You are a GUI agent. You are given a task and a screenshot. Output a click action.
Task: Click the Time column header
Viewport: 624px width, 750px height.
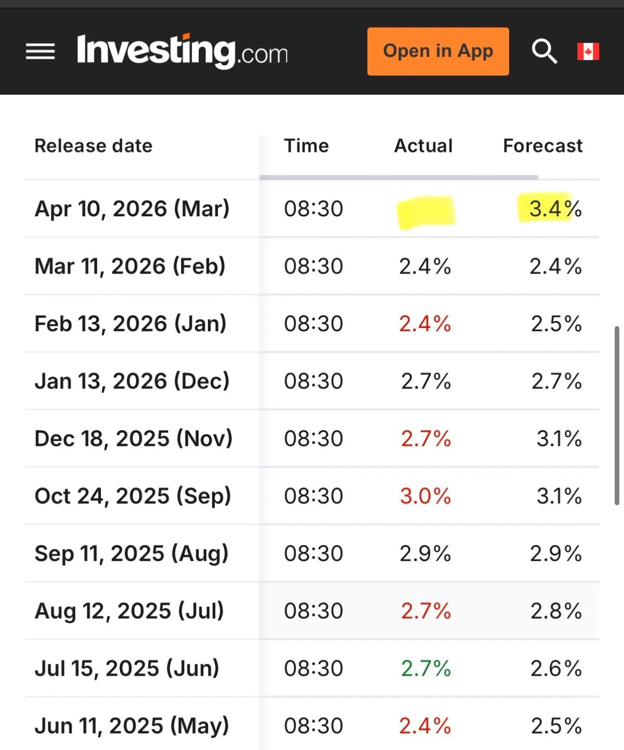click(306, 146)
